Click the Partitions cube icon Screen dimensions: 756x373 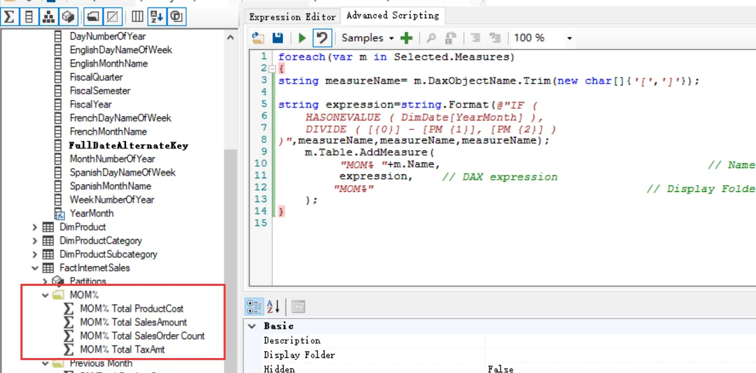(58, 280)
